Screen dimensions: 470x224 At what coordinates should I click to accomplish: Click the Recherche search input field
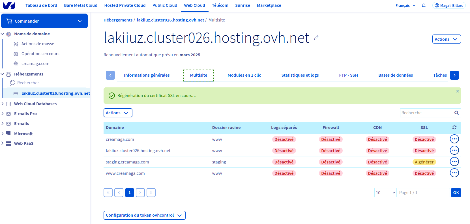pos(426,113)
